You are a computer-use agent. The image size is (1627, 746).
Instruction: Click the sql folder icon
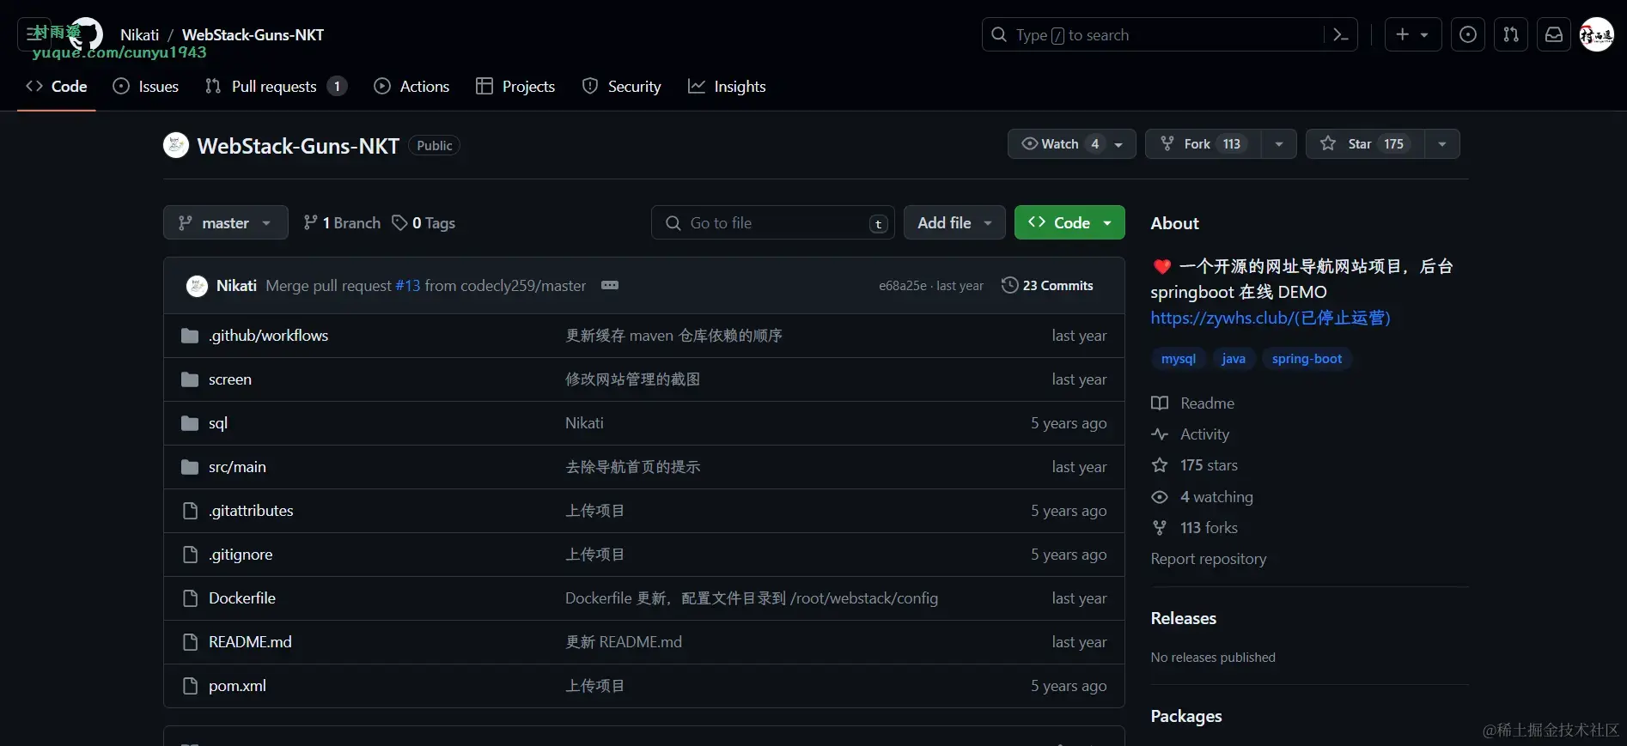coord(190,423)
